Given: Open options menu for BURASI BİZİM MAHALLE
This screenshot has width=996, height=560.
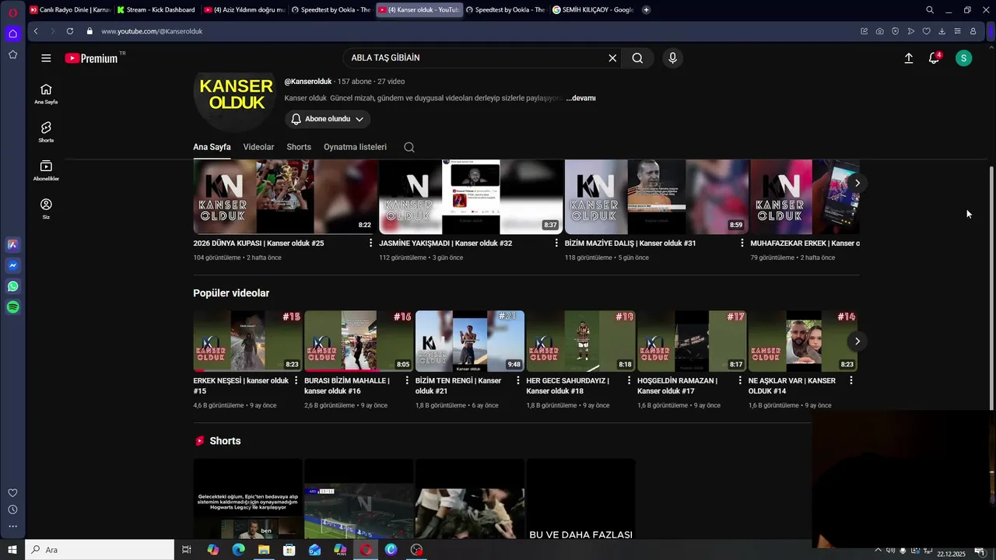Looking at the screenshot, I should tap(407, 380).
